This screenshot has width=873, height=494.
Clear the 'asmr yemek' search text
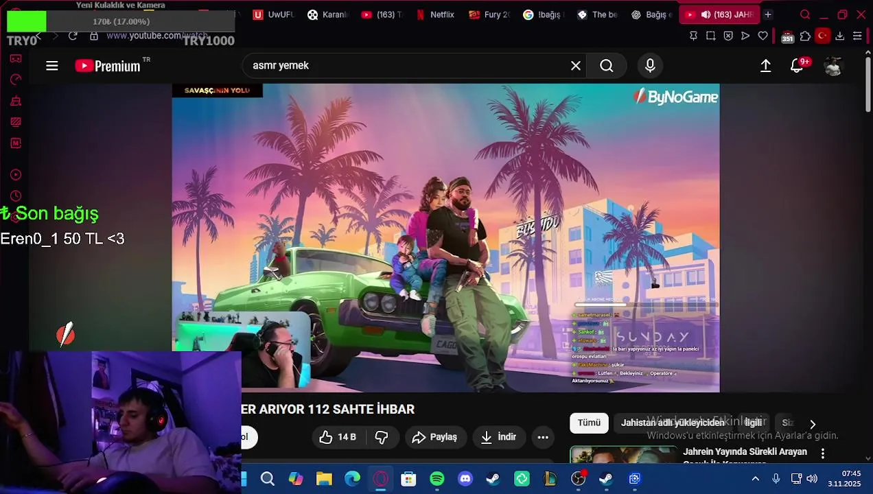pyautogui.click(x=576, y=66)
